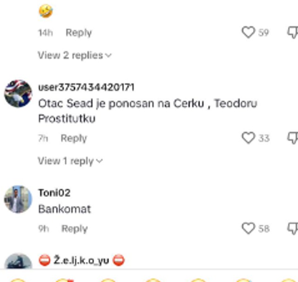Like the Toni02 Bankomat comment

[x=248, y=228]
